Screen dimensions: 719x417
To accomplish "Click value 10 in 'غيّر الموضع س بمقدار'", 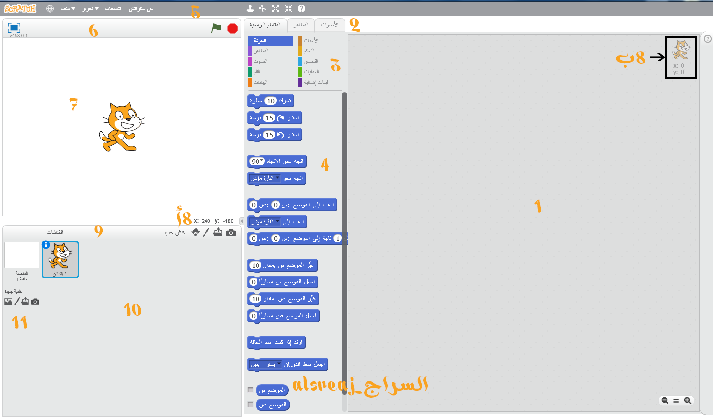I will (256, 265).
